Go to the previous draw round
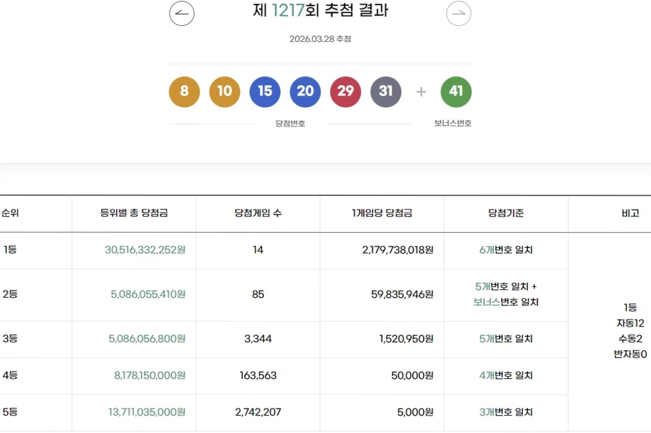Viewport: 651px width, 433px height. [x=181, y=13]
